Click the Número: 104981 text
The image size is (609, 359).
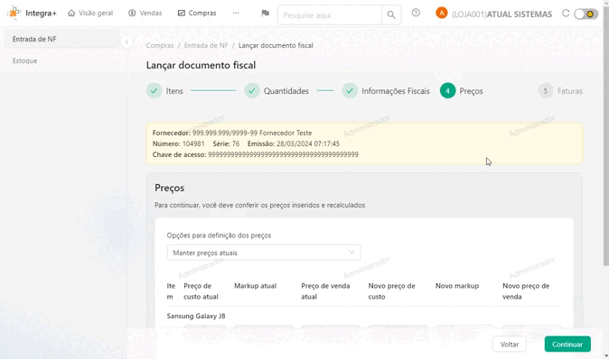(x=179, y=143)
